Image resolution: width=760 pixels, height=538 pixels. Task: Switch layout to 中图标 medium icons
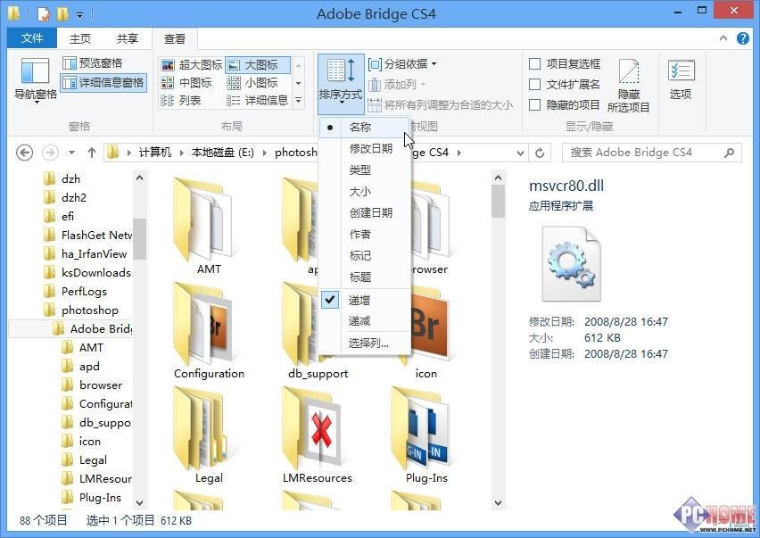(187, 82)
